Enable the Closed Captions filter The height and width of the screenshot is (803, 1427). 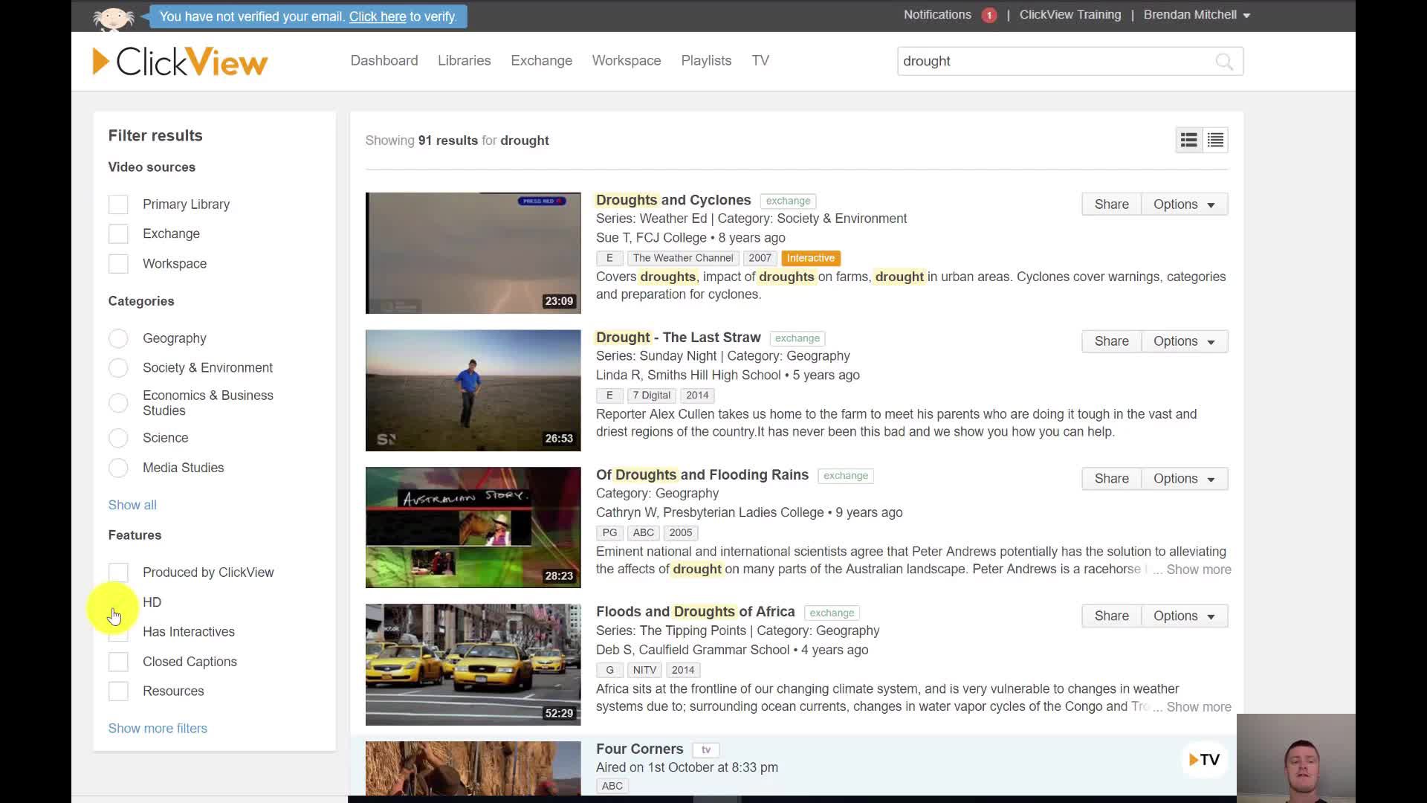118,662
